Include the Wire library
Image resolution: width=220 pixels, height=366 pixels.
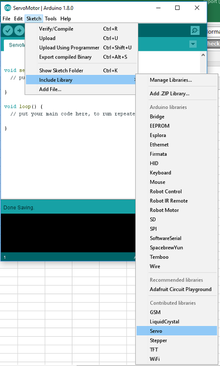click(177, 266)
